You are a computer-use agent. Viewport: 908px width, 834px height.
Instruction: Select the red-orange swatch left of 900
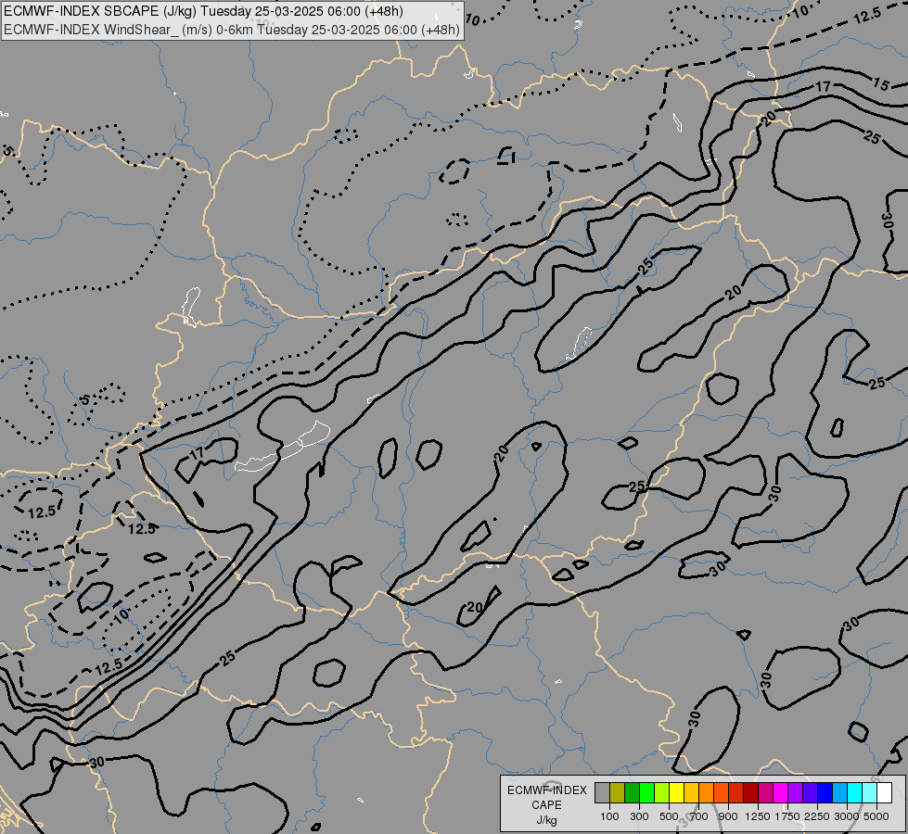(x=721, y=792)
